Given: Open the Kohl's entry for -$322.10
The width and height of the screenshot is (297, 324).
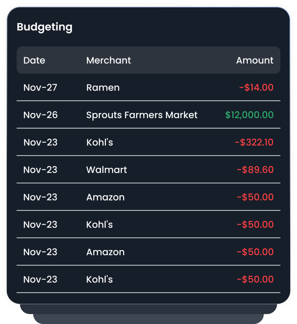Looking at the screenshot, I should pos(100,142).
